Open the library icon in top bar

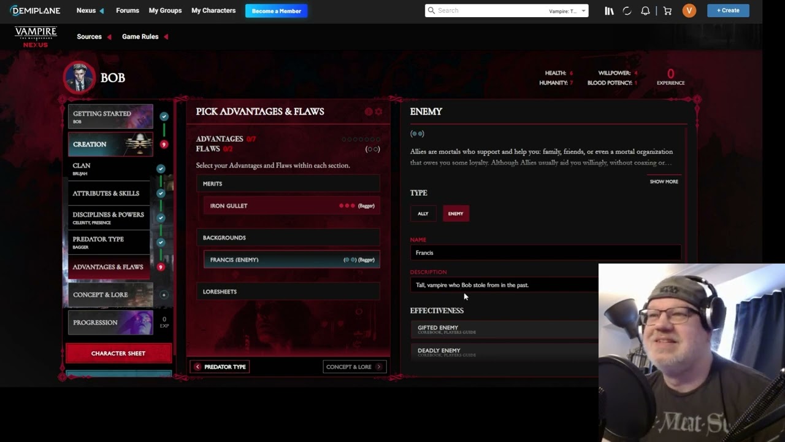coord(609,10)
